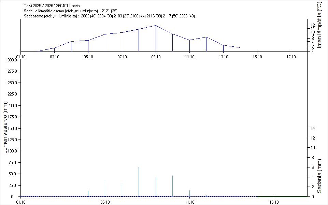
Task: Click the 'Sade- ja lämpötila-asema' station line
Action: coord(71,11)
